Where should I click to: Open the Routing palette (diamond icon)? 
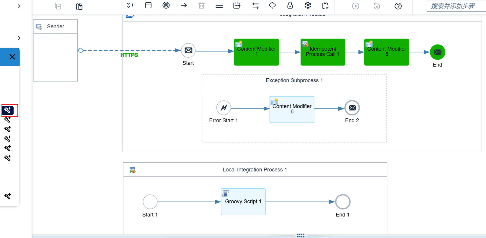272,5
